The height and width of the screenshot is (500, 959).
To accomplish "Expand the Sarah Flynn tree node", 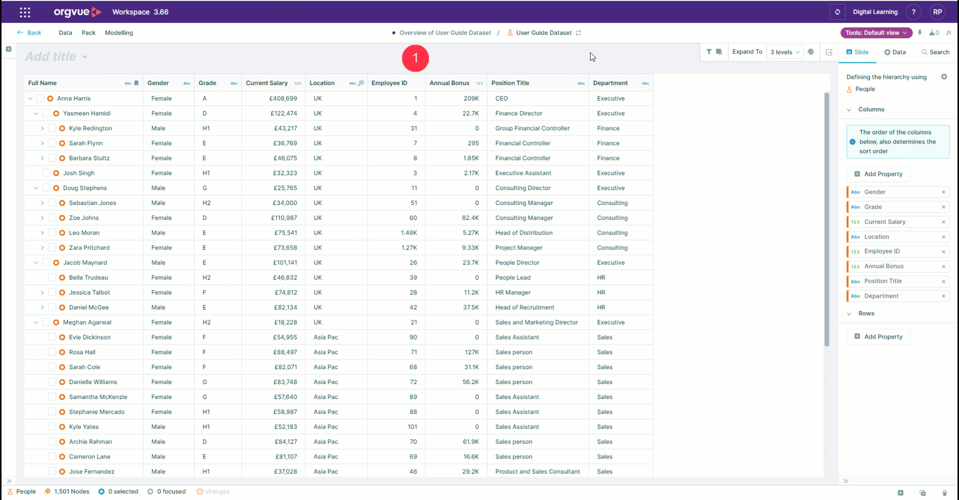I will point(42,143).
